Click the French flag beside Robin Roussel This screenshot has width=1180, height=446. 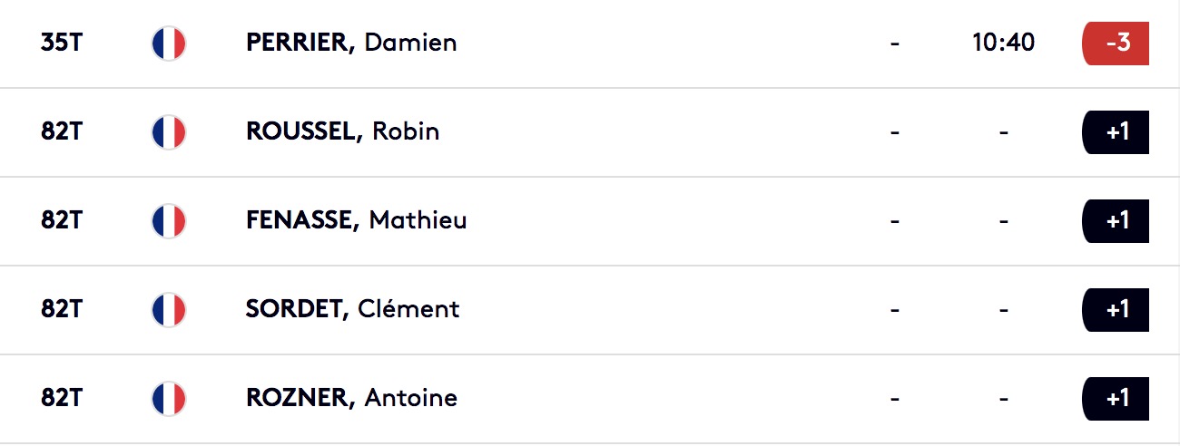point(169,131)
